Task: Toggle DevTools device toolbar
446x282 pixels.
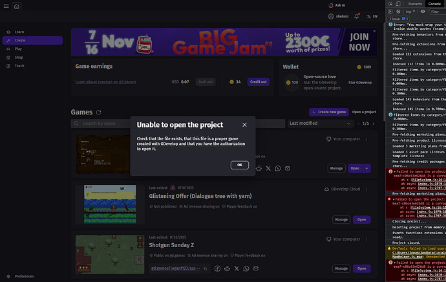Action: click(x=398, y=4)
